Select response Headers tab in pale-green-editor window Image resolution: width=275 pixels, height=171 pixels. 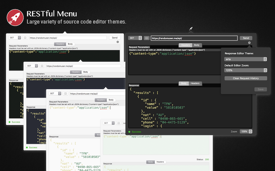pos(160,162)
